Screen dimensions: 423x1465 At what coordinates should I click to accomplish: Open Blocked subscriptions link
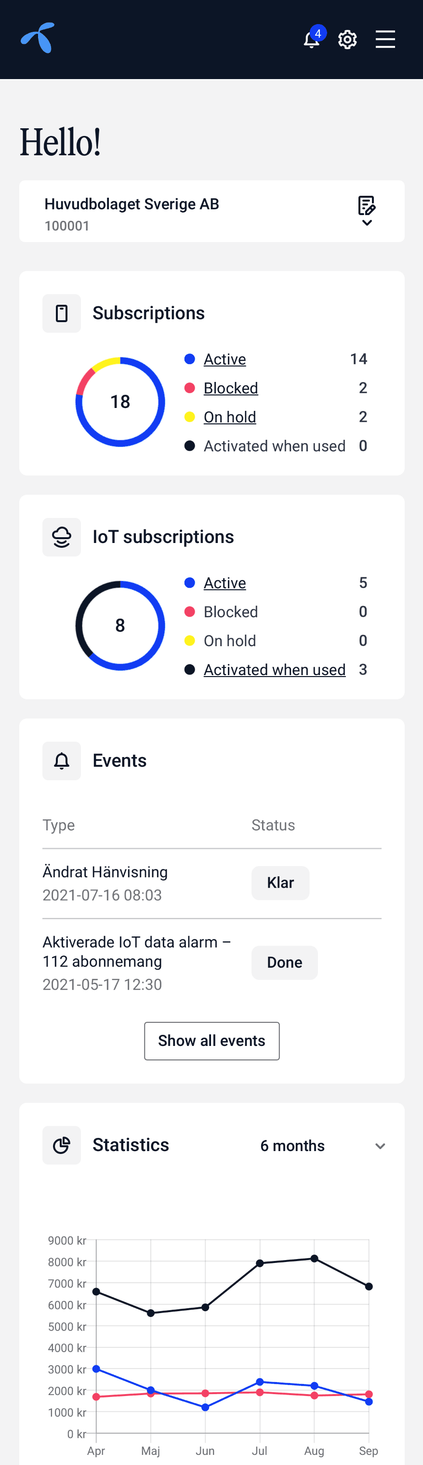pos(231,388)
